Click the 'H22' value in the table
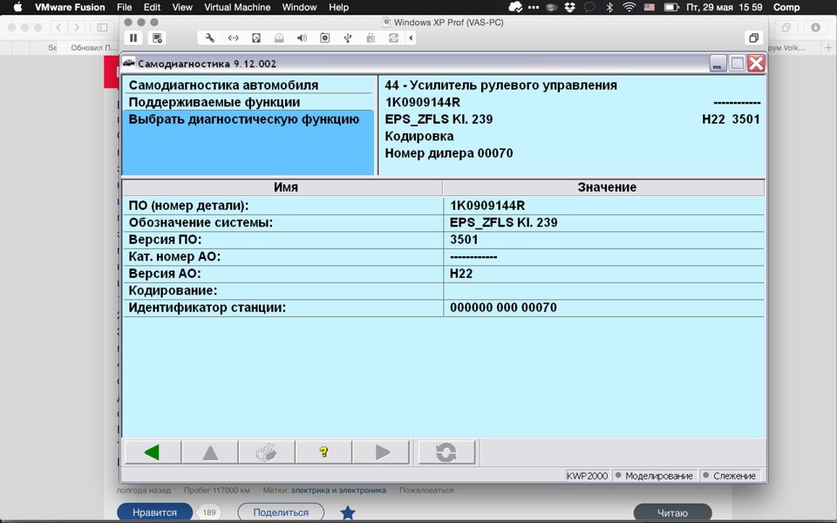The width and height of the screenshot is (837, 523). tap(461, 274)
